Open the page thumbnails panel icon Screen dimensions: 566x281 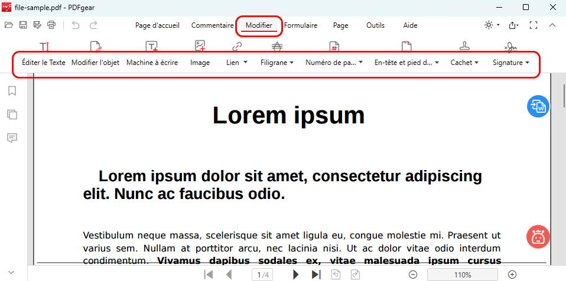12,115
